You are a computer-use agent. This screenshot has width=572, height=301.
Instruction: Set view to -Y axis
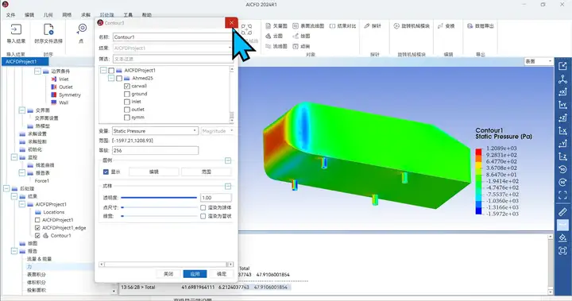pyautogui.click(x=562, y=144)
